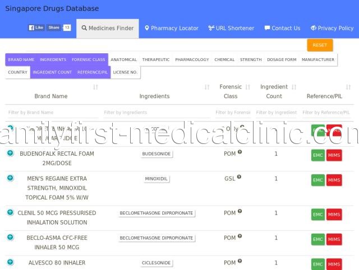Go to Contact Us page
Viewport: 359px width, 270px height.
[x=282, y=29]
